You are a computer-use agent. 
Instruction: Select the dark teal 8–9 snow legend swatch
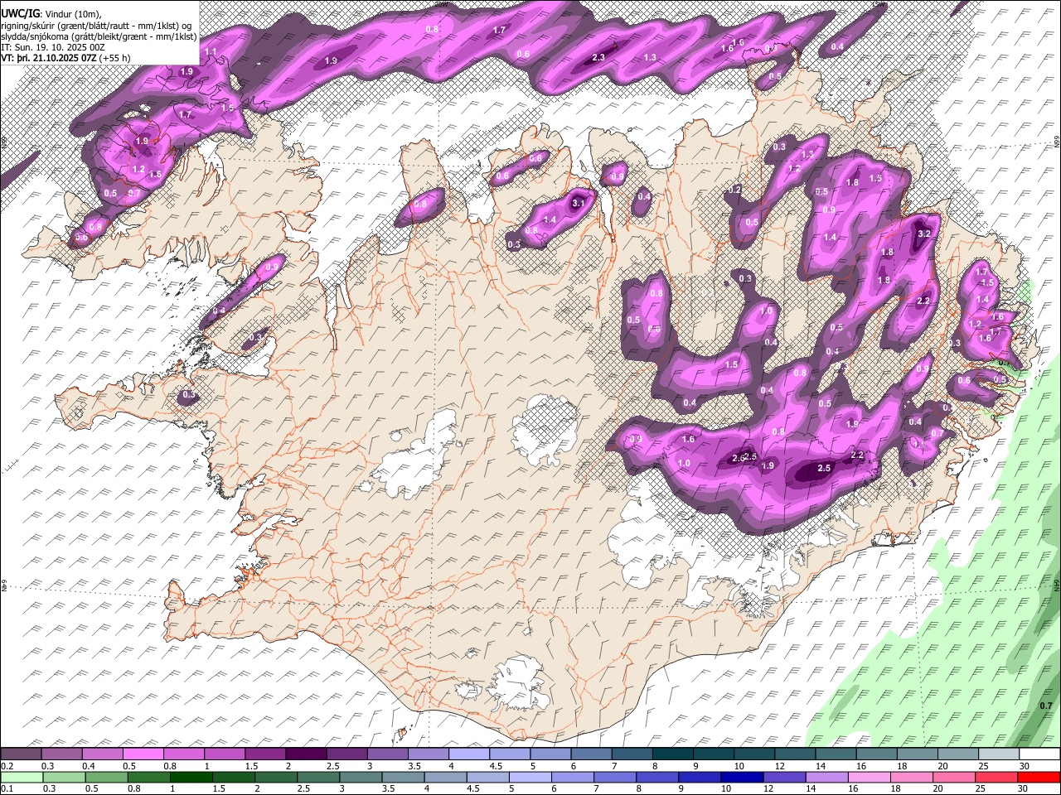[671, 754]
